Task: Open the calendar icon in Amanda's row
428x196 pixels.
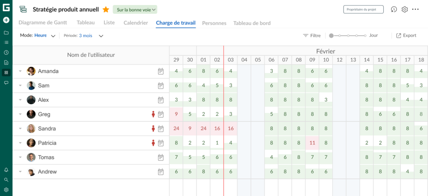Action: (161, 71)
